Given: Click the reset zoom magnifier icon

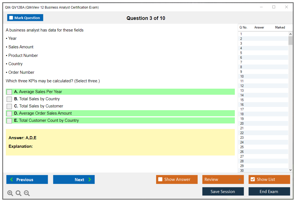Looking at the screenshot, I should 19,193.
